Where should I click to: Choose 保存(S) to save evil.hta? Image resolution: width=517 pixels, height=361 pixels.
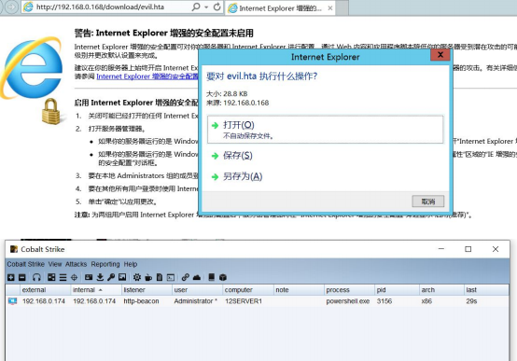click(x=237, y=155)
